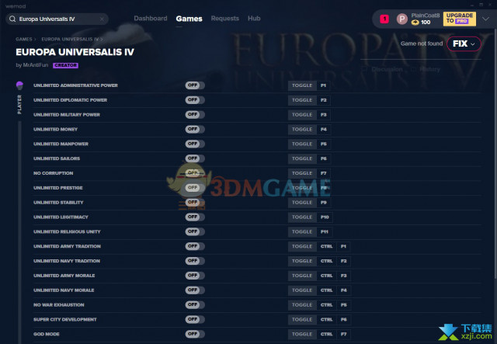Screen dimensions: 497x344
Task: Open the FIX dropdown button
Action: pyautogui.click(x=464, y=43)
